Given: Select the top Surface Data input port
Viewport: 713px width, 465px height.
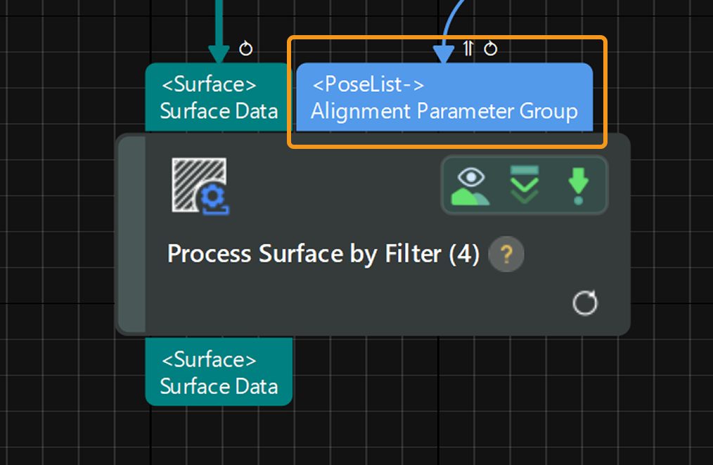Looking at the screenshot, I should (218, 98).
